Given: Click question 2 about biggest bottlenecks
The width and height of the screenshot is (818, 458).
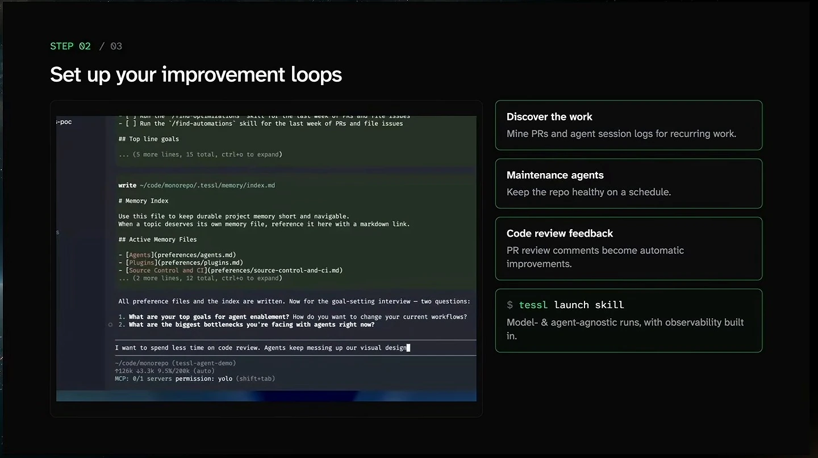Looking at the screenshot, I should point(247,325).
